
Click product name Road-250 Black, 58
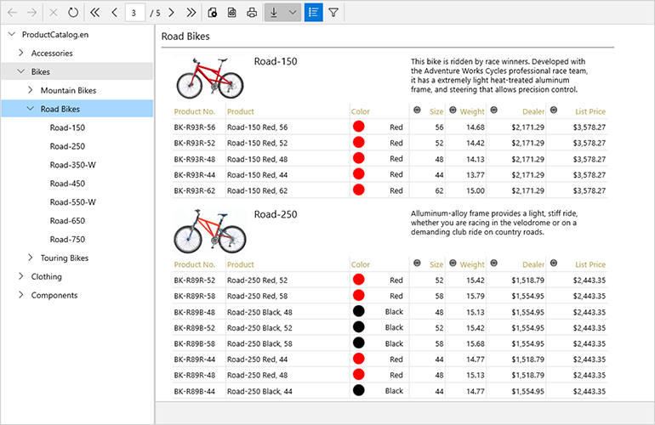(259, 344)
